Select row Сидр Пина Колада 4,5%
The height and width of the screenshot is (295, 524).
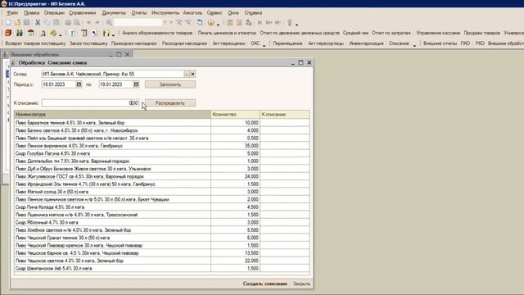tap(162, 207)
